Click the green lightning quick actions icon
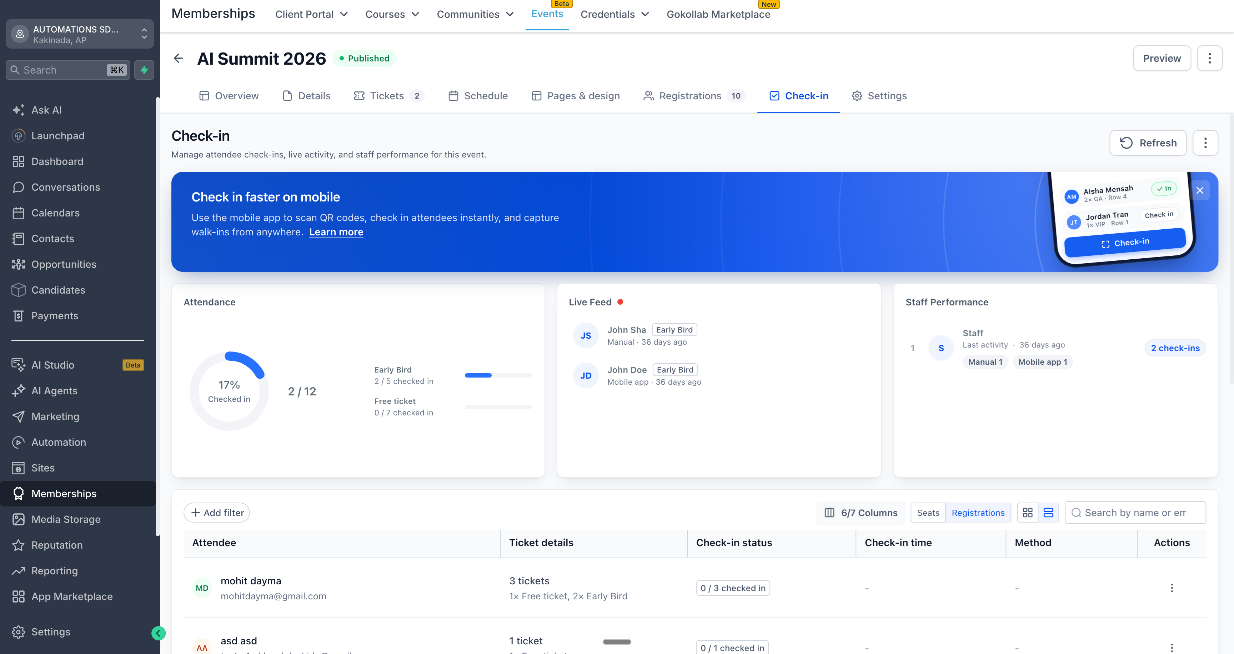This screenshot has height=654, width=1234. [x=144, y=70]
